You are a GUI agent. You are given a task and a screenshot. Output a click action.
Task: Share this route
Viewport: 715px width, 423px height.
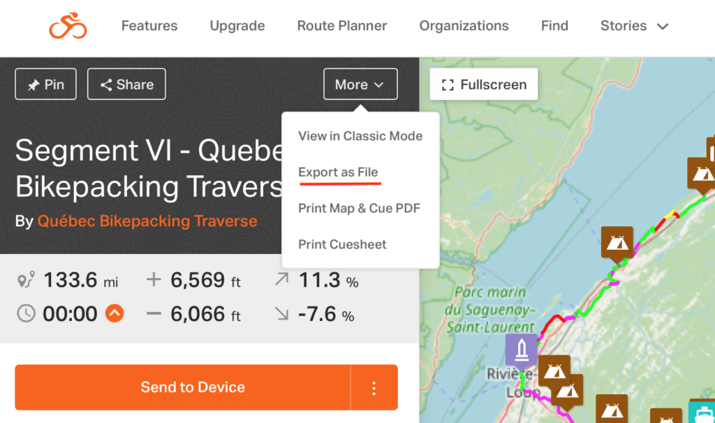tap(126, 84)
